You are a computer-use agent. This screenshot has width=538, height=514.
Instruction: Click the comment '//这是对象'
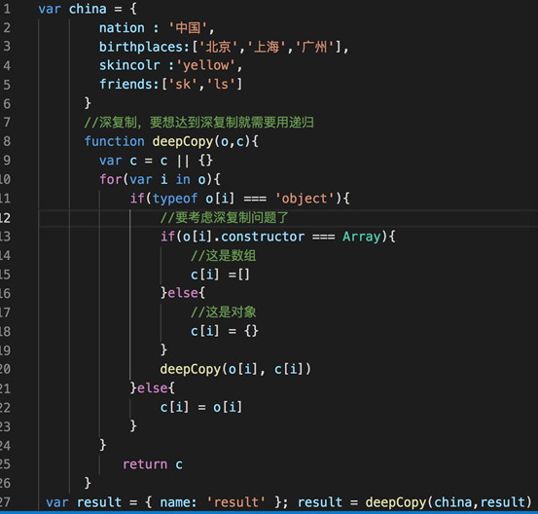tap(224, 312)
